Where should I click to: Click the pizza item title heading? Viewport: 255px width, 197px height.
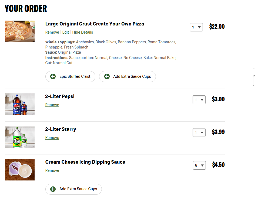pyautogui.click(x=95, y=24)
